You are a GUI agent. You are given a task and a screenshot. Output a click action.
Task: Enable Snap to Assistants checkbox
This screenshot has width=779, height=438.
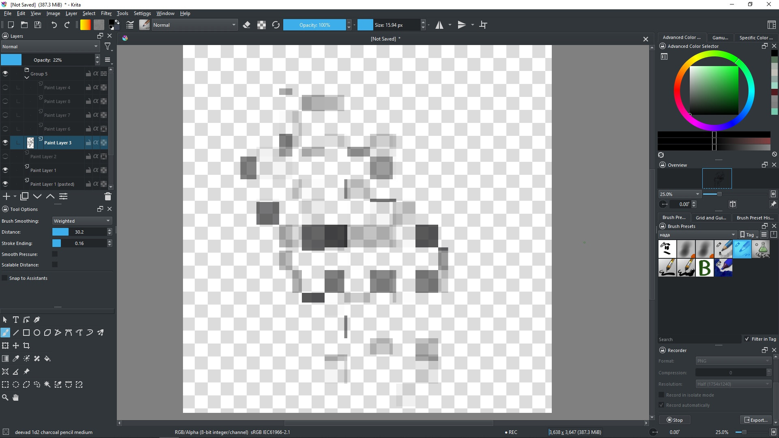pyautogui.click(x=5, y=278)
